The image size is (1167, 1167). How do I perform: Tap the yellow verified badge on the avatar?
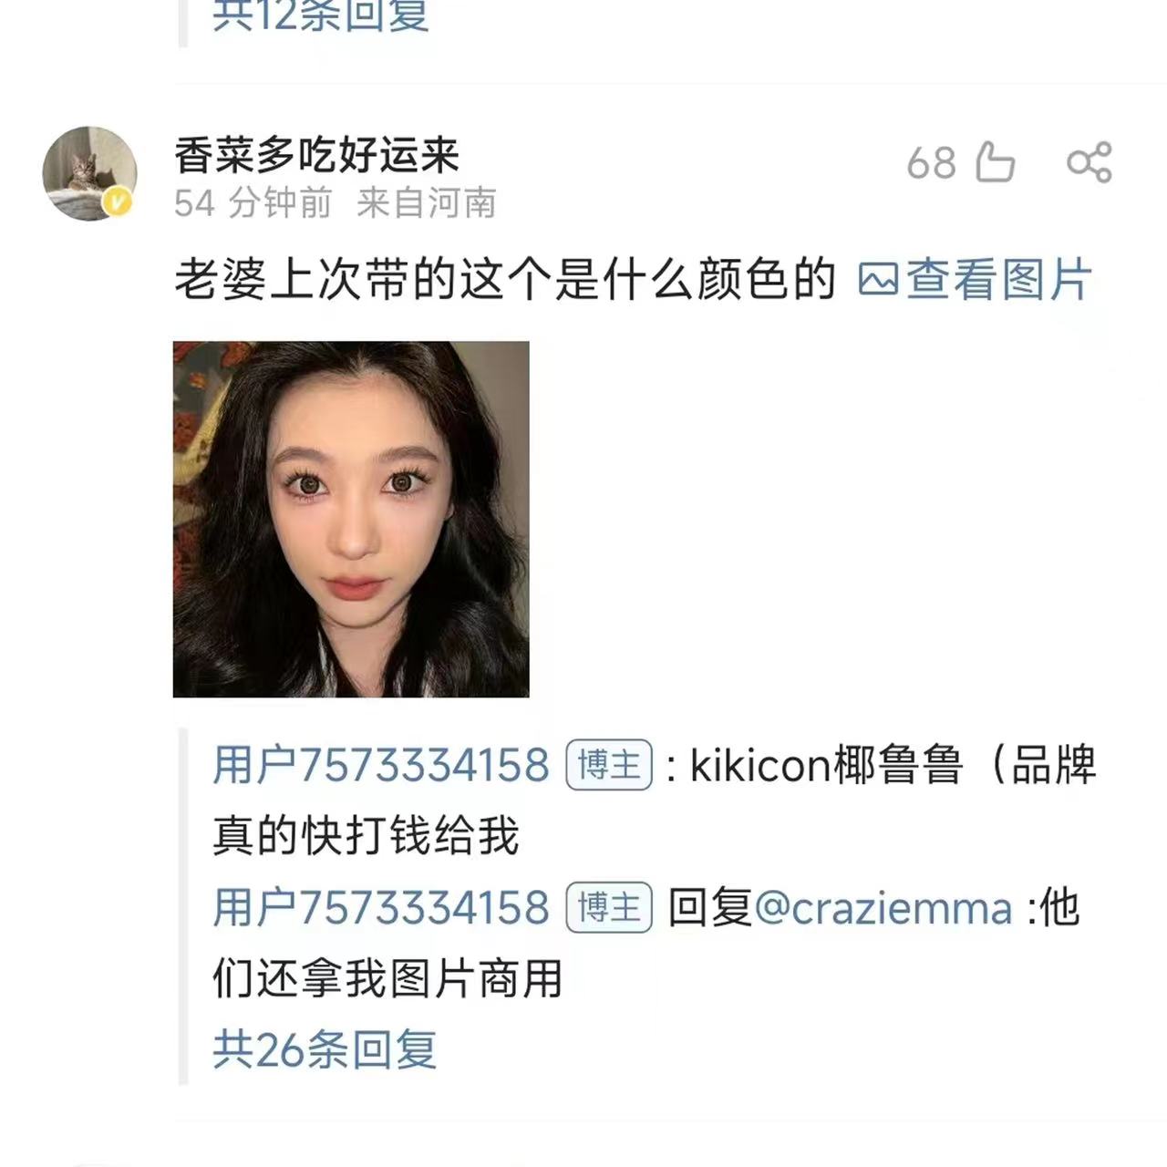pos(118,202)
